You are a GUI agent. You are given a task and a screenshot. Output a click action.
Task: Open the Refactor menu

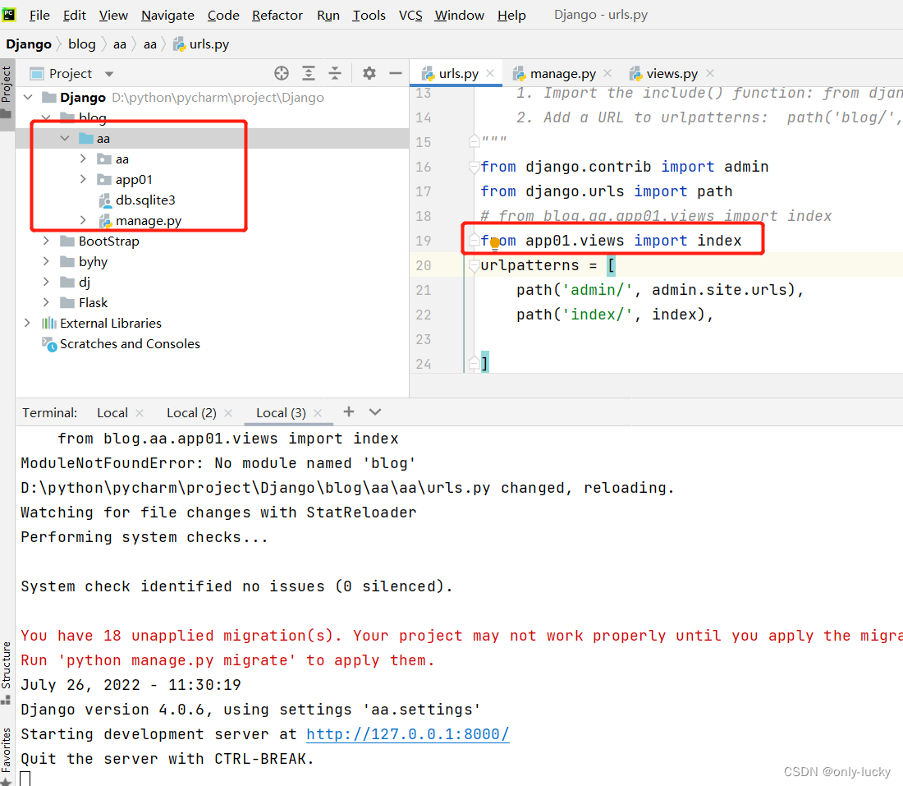pyautogui.click(x=277, y=15)
